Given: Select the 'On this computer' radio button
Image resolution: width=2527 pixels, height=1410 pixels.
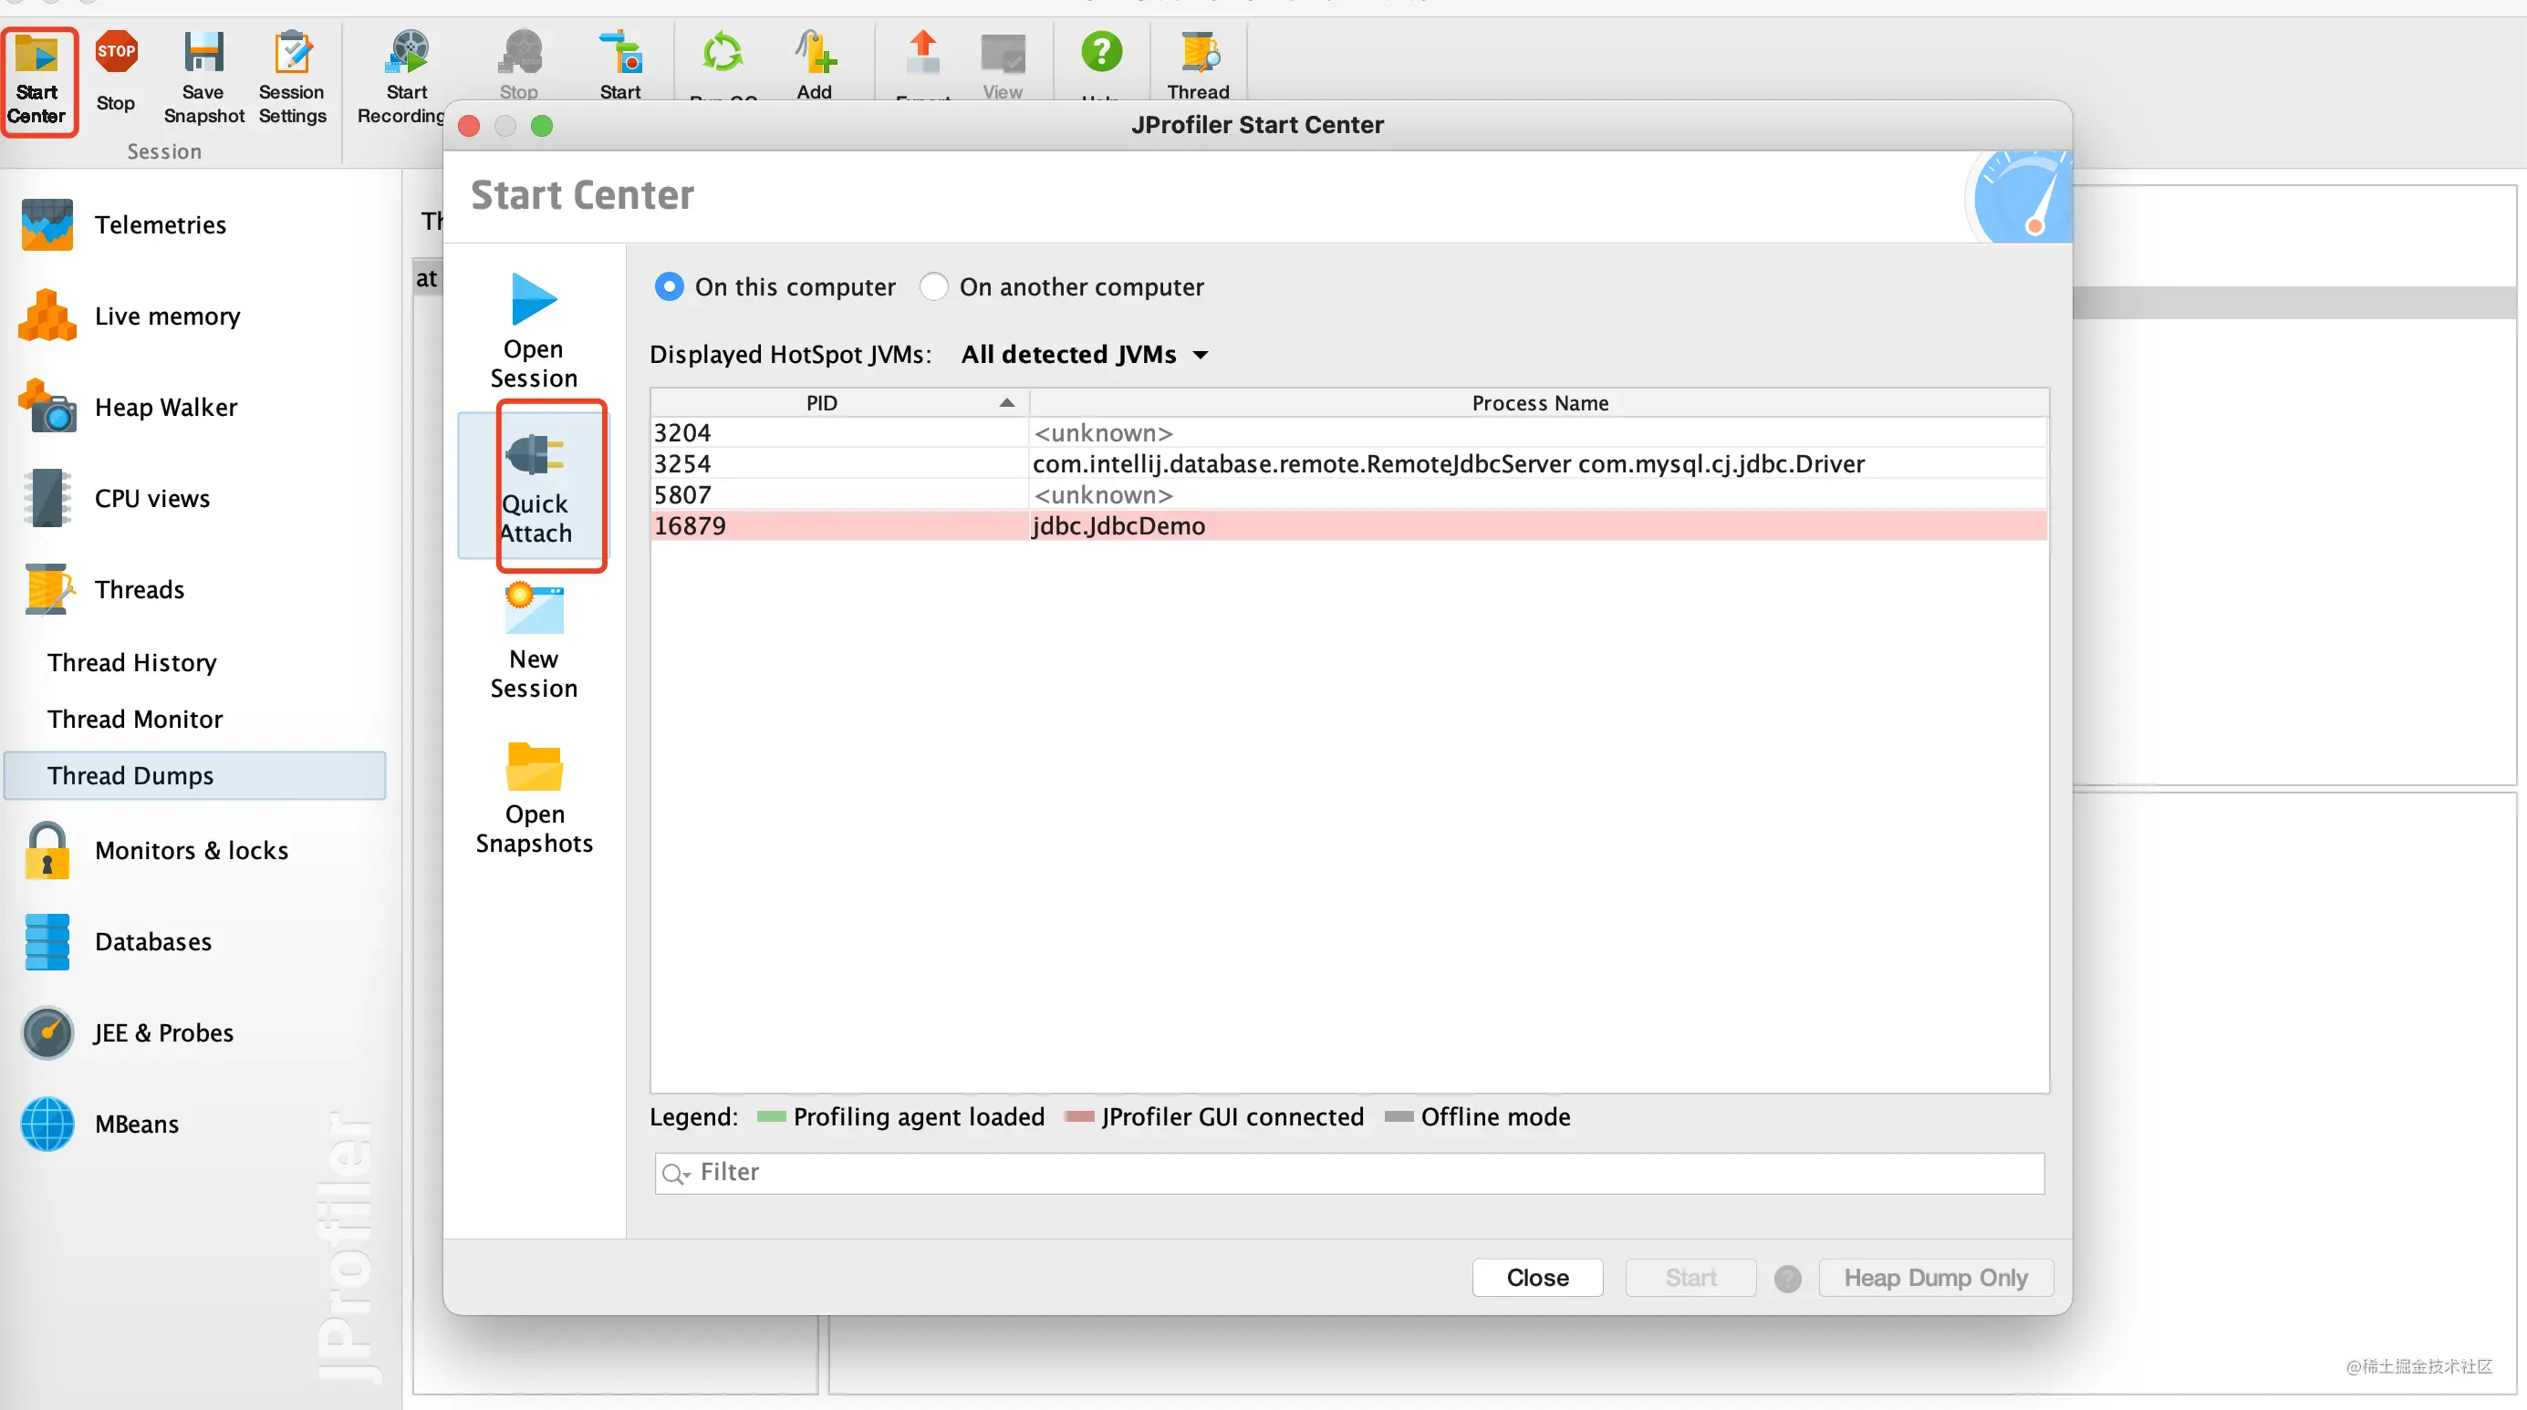Looking at the screenshot, I should tap(669, 286).
